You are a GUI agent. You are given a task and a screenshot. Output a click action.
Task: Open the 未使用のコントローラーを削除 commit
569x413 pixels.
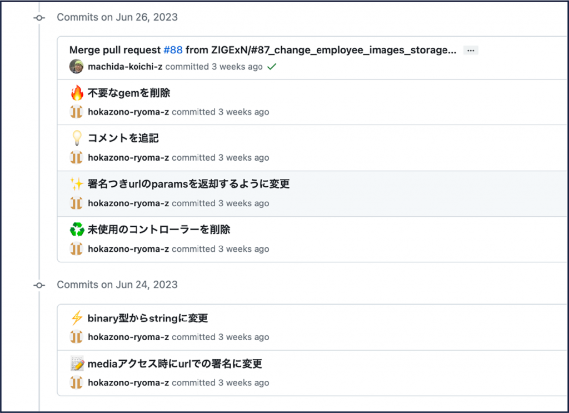[158, 230]
